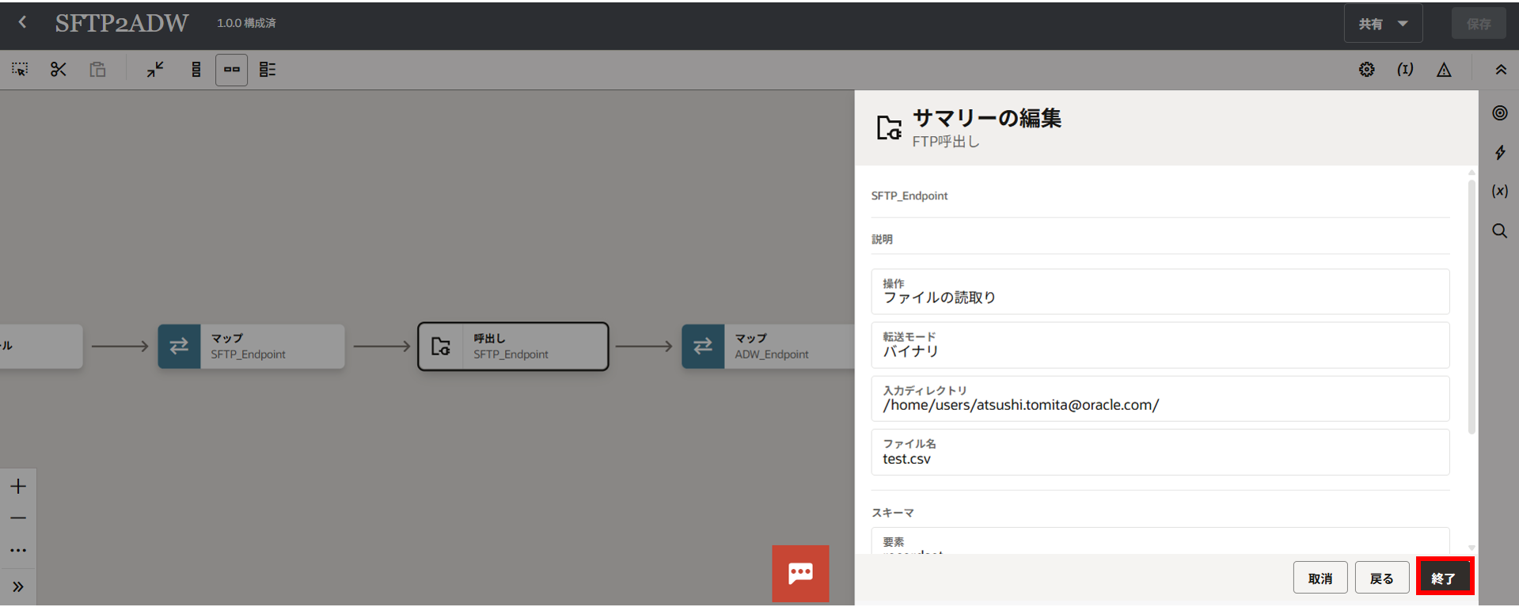
Task: Switch to pseudo view layout icon
Action: pos(268,70)
